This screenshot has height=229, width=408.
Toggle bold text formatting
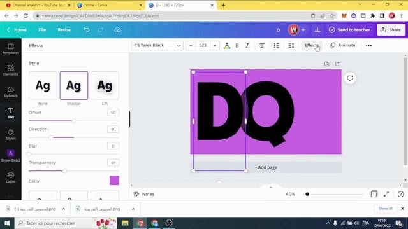tap(237, 45)
